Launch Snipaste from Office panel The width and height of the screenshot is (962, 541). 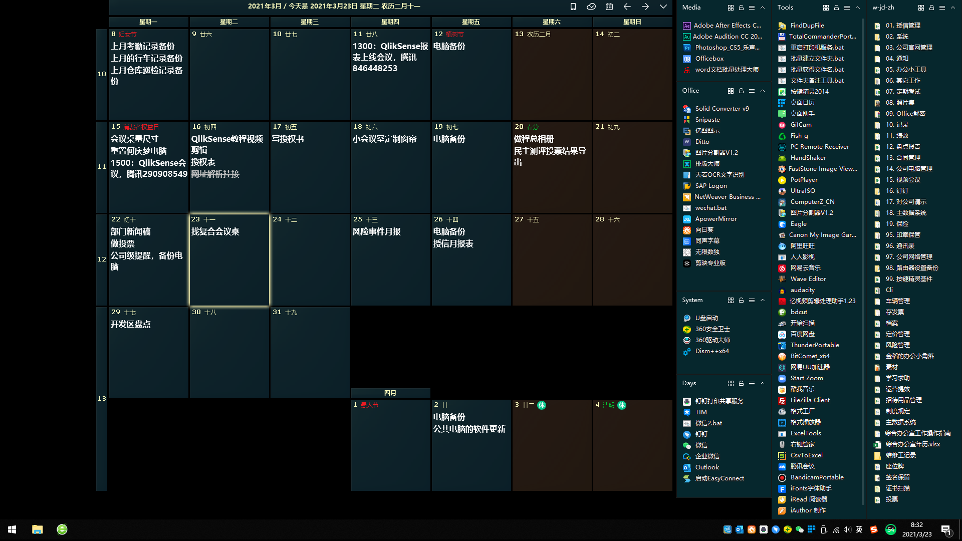(707, 120)
